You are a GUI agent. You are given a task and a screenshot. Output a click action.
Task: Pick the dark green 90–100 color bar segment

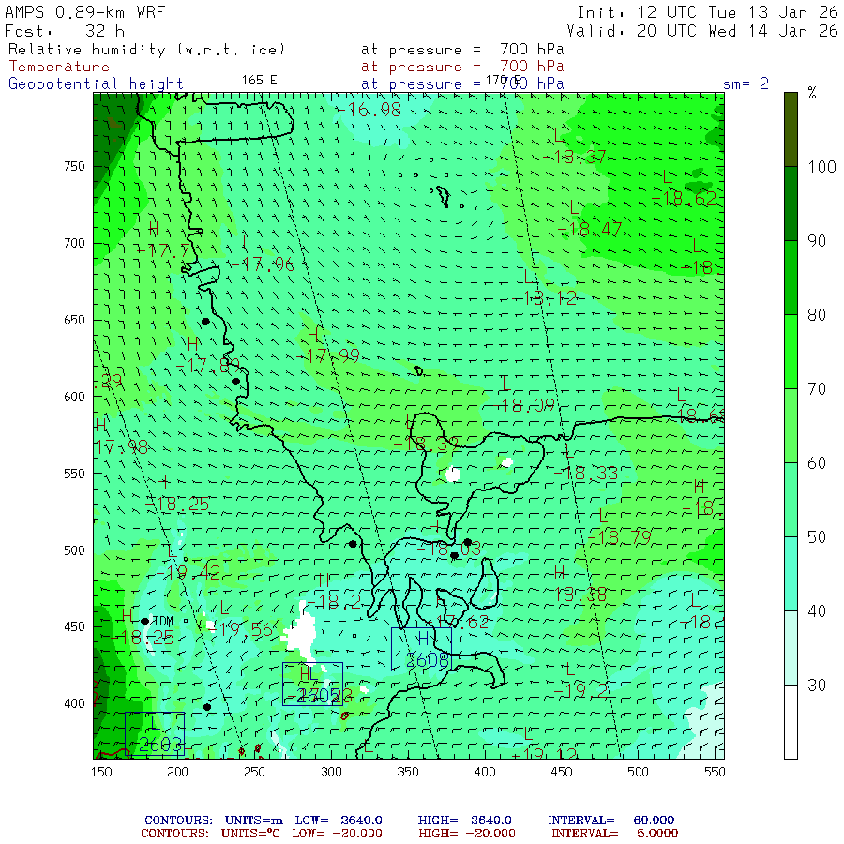click(791, 203)
